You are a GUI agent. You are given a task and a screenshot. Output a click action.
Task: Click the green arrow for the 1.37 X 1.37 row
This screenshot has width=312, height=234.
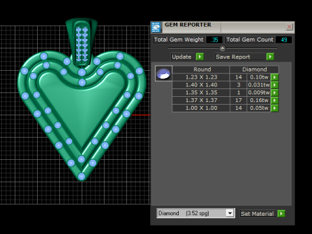click(x=275, y=100)
